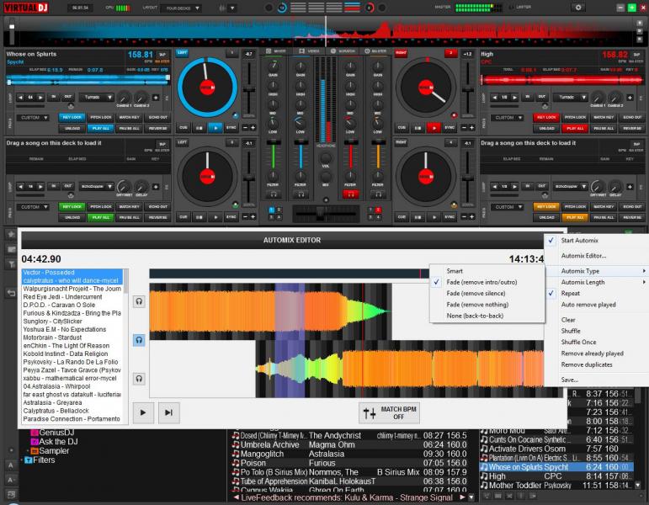Click the play button in the Automix Editor

143,412
